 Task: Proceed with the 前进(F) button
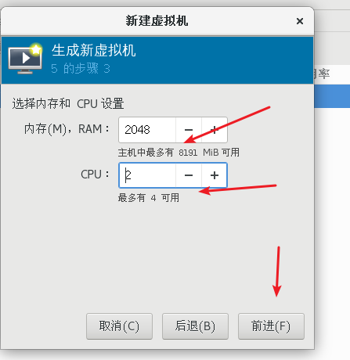[x=271, y=326]
